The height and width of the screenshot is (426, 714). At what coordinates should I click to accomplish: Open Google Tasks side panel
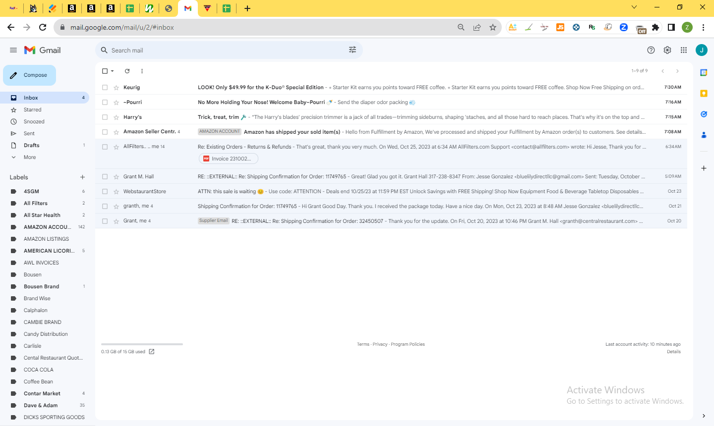(704, 114)
